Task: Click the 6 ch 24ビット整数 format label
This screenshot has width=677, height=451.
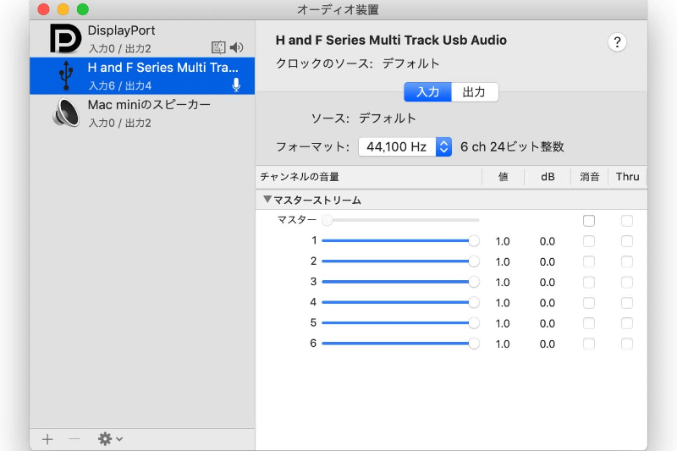Action: pyautogui.click(x=512, y=146)
